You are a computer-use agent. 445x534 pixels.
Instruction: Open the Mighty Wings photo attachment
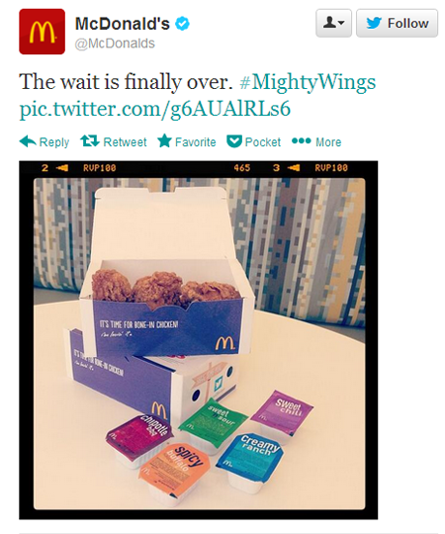[x=199, y=340]
